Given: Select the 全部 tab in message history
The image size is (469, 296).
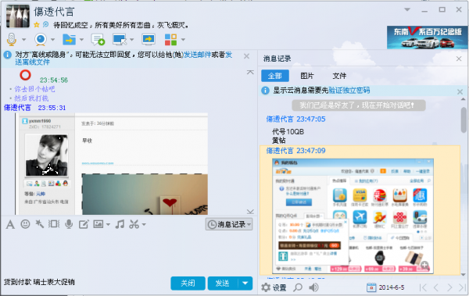Looking at the screenshot, I should tap(275, 76).
